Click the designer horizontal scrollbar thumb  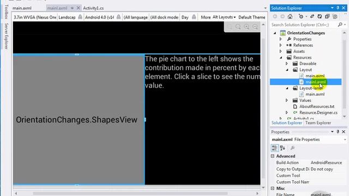130,194
